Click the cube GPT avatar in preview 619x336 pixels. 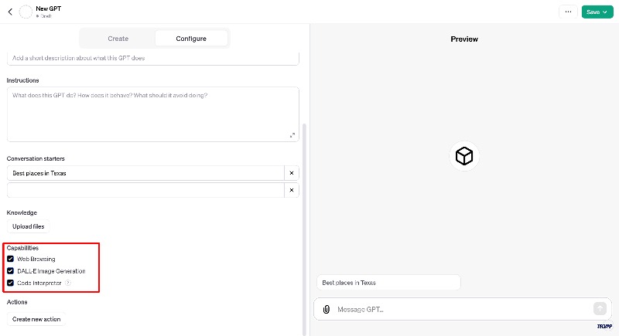(x=463, y=156)
